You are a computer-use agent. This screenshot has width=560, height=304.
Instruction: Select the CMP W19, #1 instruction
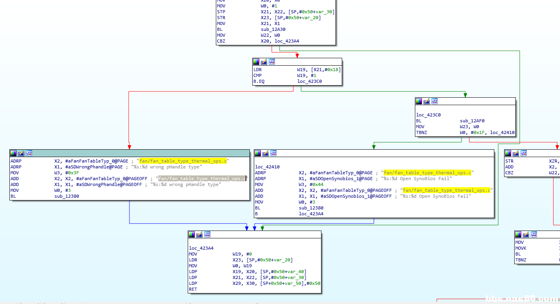pyautogui.click(x=285, y=75)
